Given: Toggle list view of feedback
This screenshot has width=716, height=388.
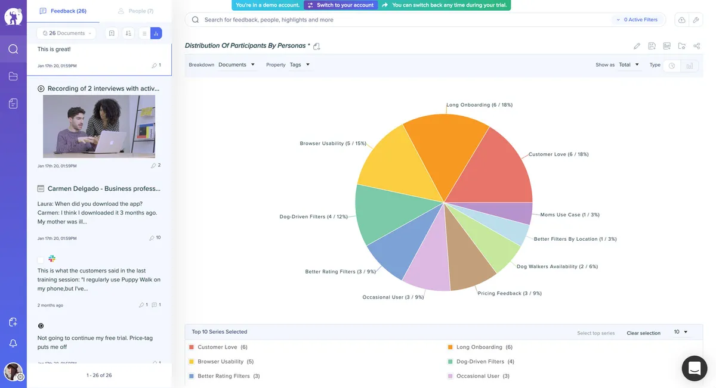Looking at the screenshot, I should coord(144,33).
